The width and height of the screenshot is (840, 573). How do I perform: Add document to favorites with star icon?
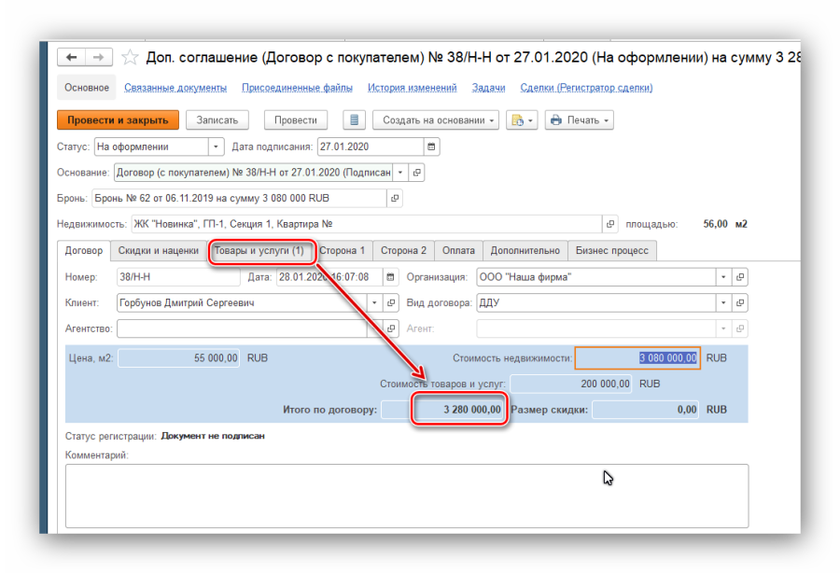click(x=131, y=58)
